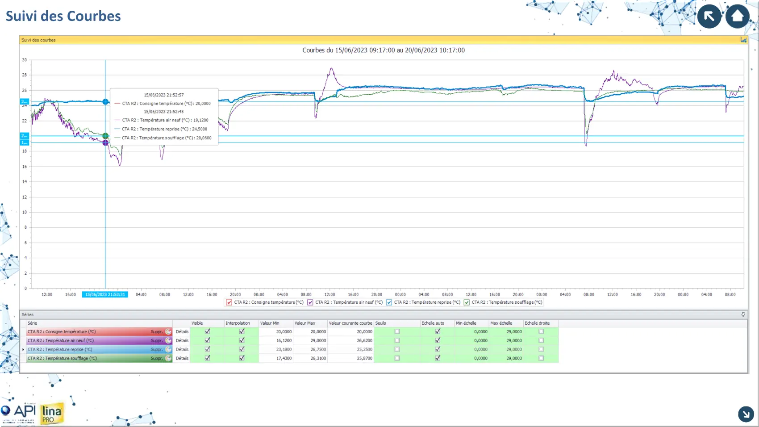Click the next-page arrow at bottom right
The height and width of the screenshot is (427, 759).
pyautogui.click(x=746, y=414)
